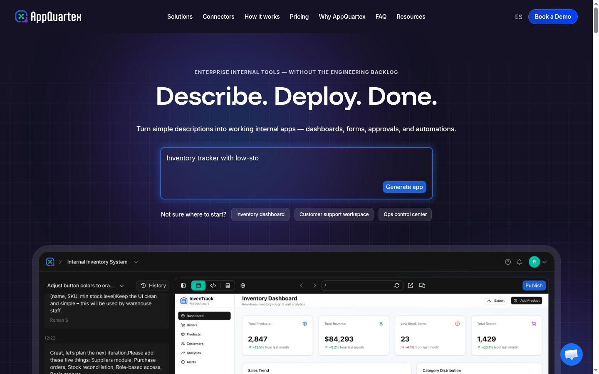Open Customers in the InvenTrack sidebar
599x374 pixels.
(204, 344)
